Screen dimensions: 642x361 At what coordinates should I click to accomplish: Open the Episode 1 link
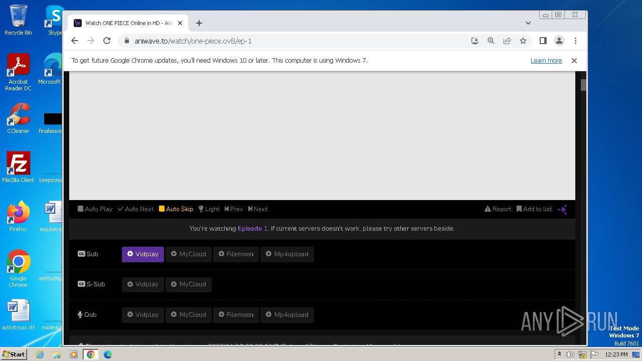(x=253, y=229)
